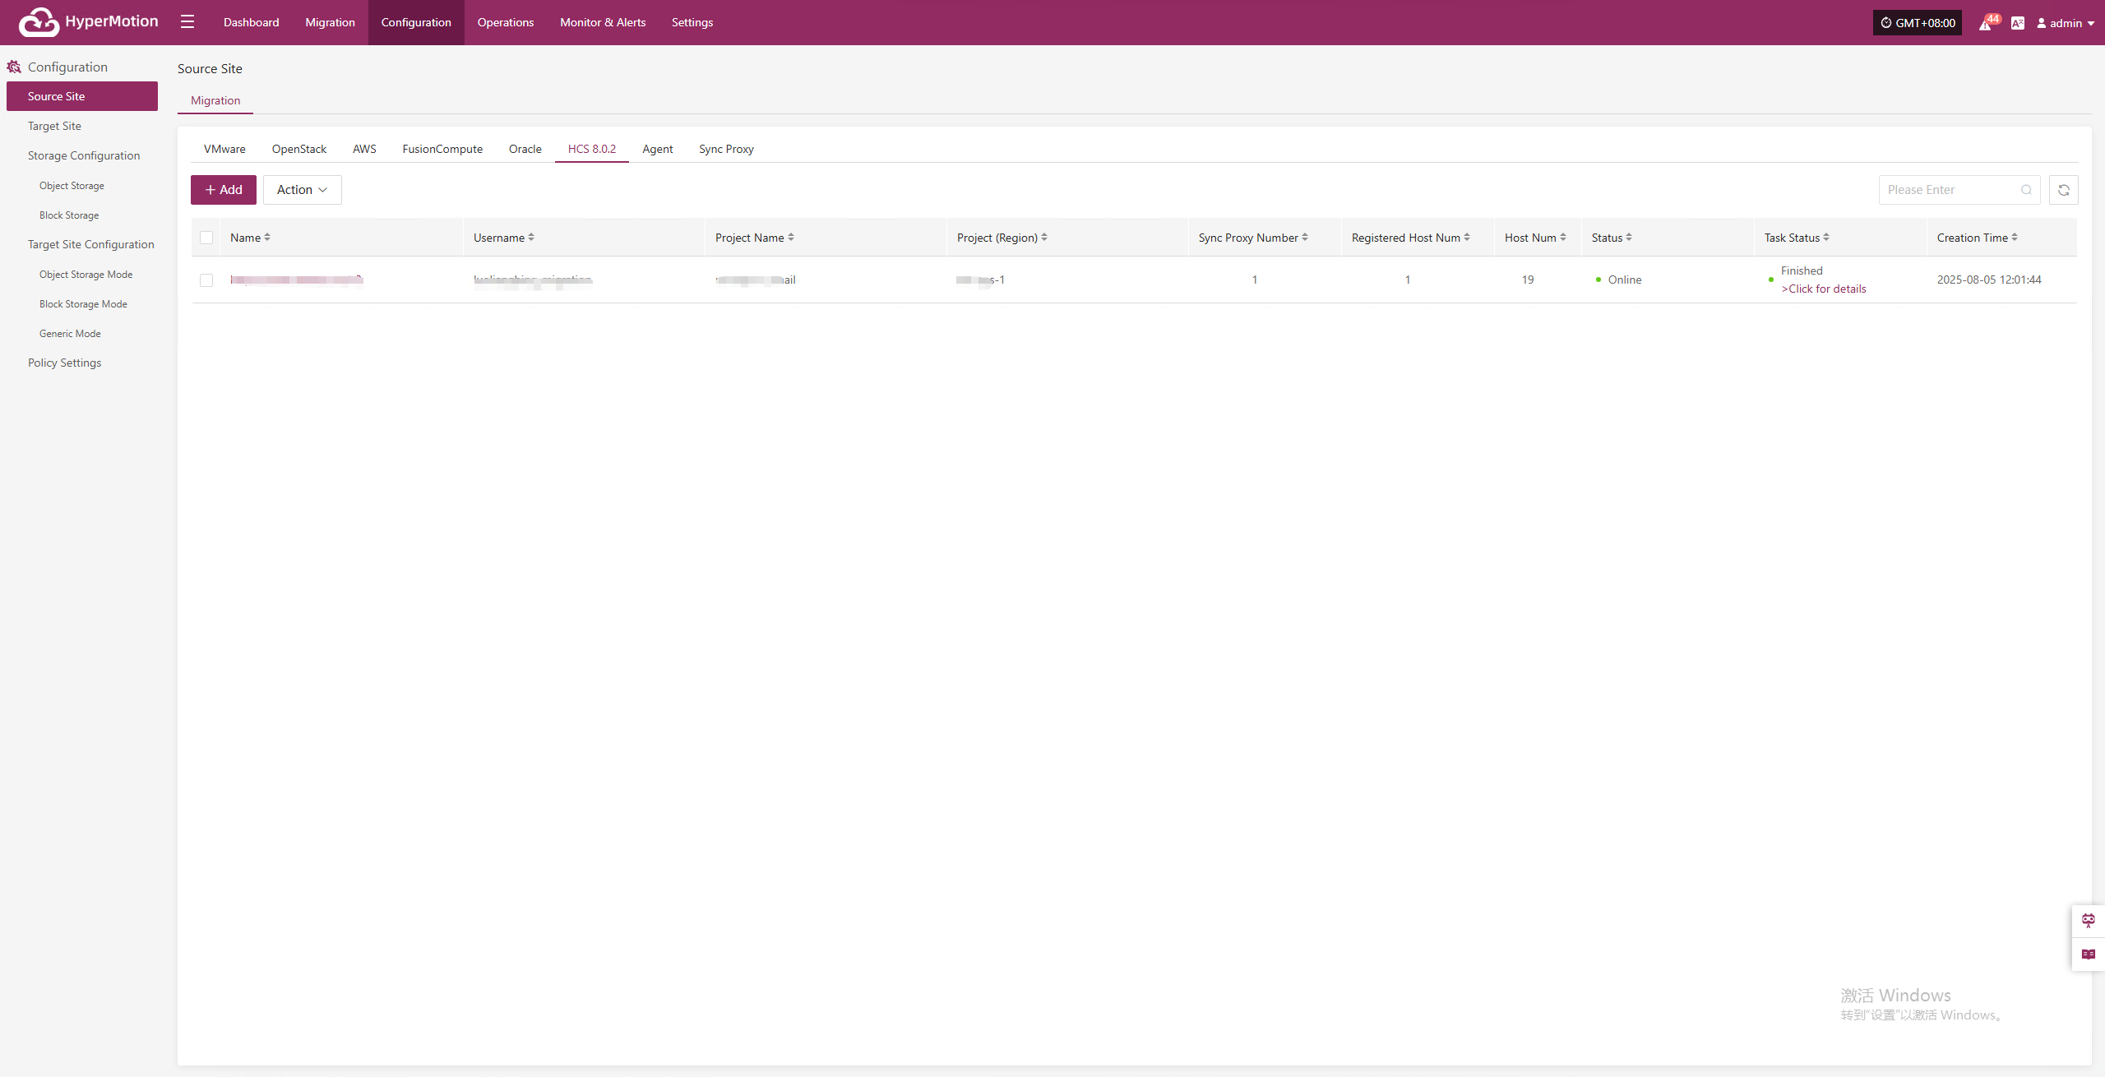Sort by Creation Time column arrows
The width and height of the screenshot is (2105, 1077).
pos(2015,238)
